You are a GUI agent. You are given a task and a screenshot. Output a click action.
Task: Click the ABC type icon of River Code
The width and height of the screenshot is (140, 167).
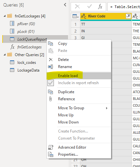click(x=84, y=16)
